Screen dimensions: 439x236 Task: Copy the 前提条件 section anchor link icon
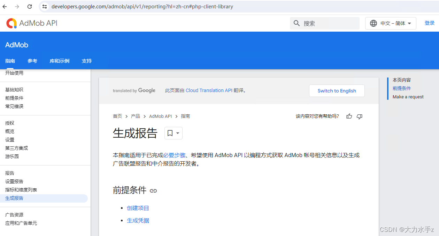[153, 190]
